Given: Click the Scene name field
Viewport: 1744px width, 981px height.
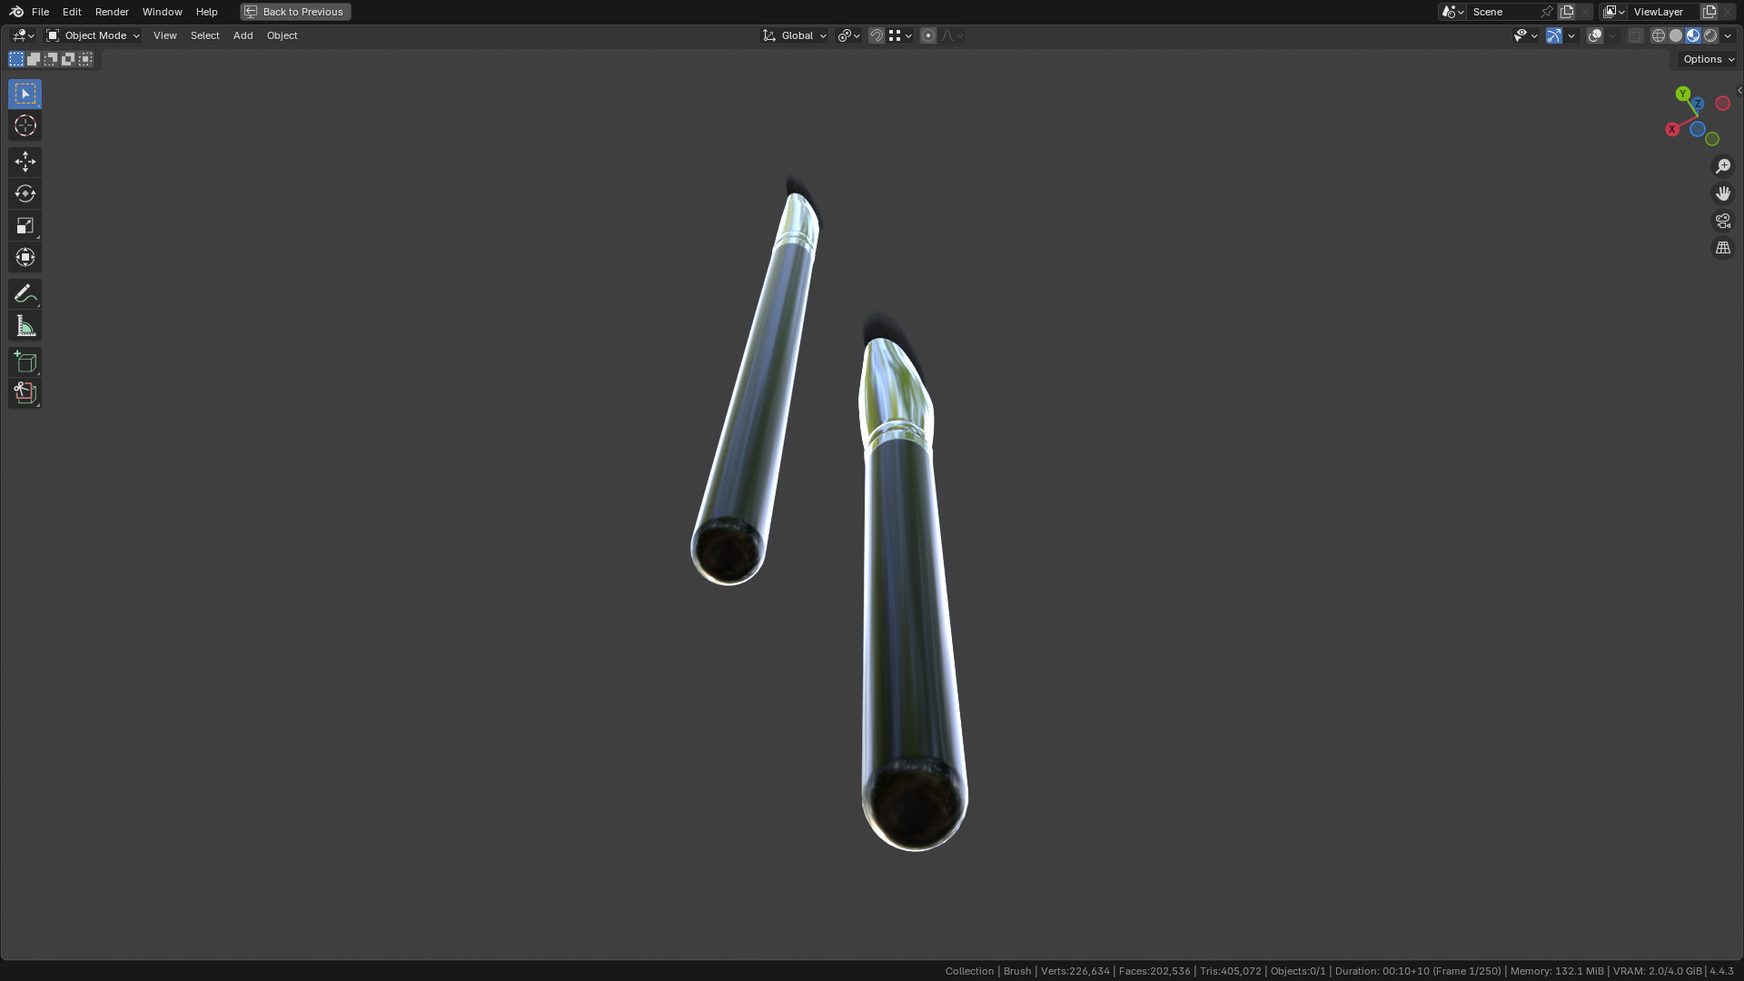Looking at the screenshot, I should coord(1503,12).
